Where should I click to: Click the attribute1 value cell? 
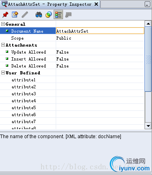100,80
